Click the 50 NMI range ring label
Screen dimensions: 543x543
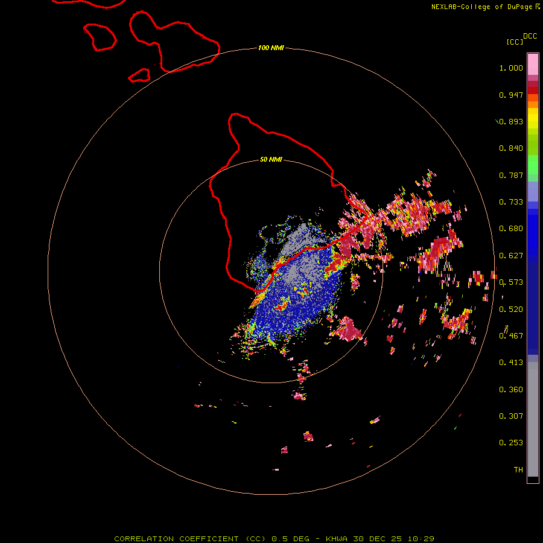pos(271,159)
